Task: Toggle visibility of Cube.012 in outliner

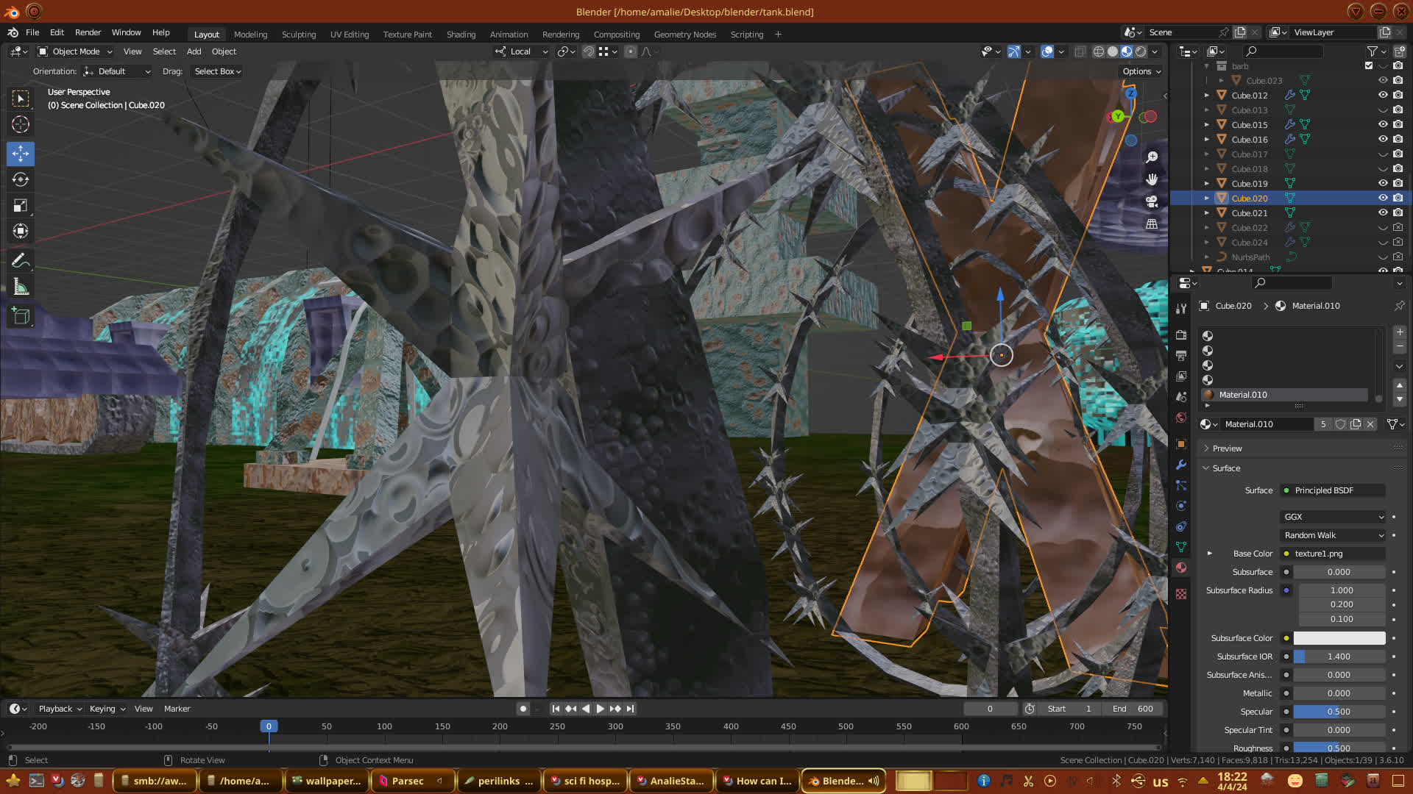Action: pos(1383,95)
